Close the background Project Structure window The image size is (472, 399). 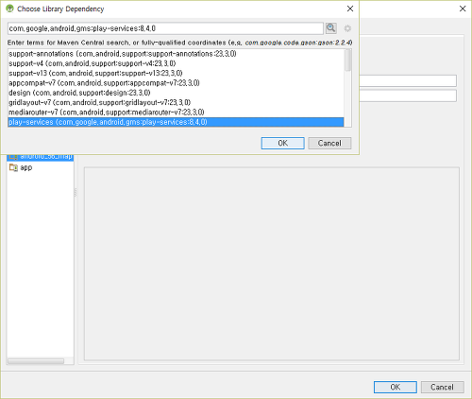[x=463, y=9]
